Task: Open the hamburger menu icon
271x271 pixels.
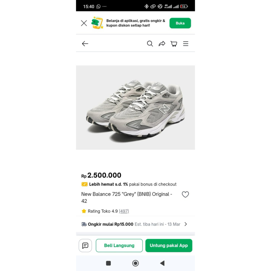Action: (x=186, y=44)
